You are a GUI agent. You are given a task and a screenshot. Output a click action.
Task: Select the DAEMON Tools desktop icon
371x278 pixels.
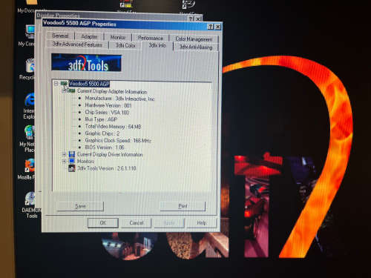pos(30,199)
